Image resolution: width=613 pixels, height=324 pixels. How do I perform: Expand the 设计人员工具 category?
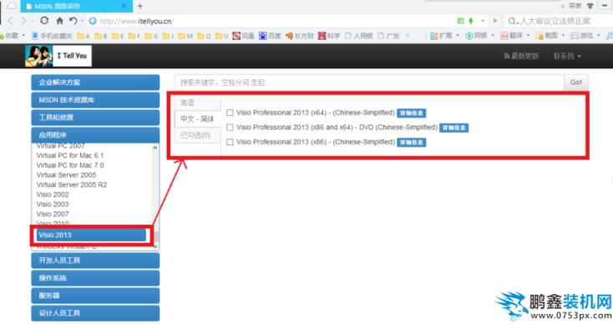(95, 313)
